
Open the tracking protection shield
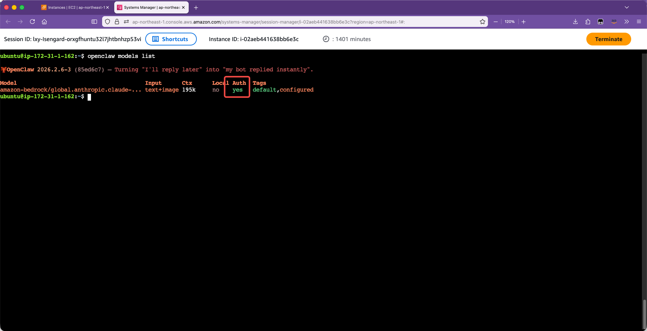pos(107,22)
